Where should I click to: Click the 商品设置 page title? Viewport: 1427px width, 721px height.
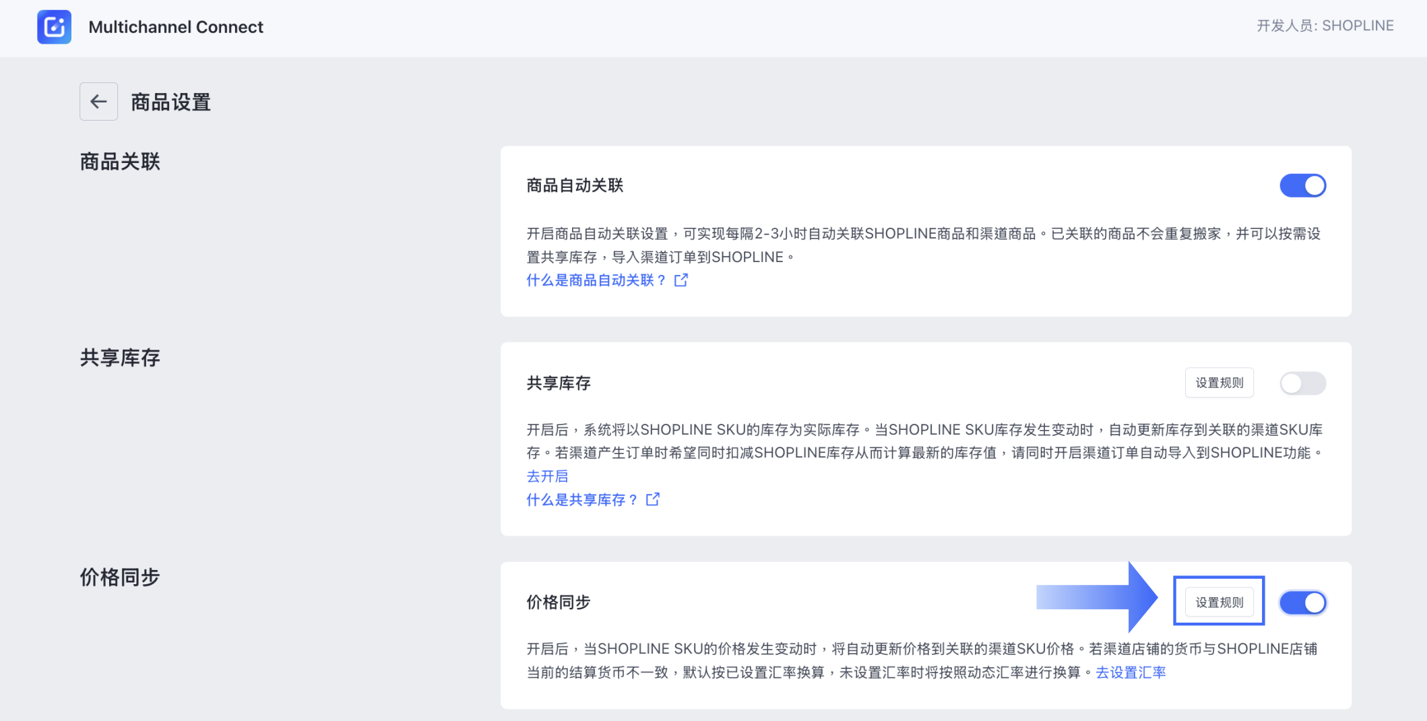(x=170, y=102)
